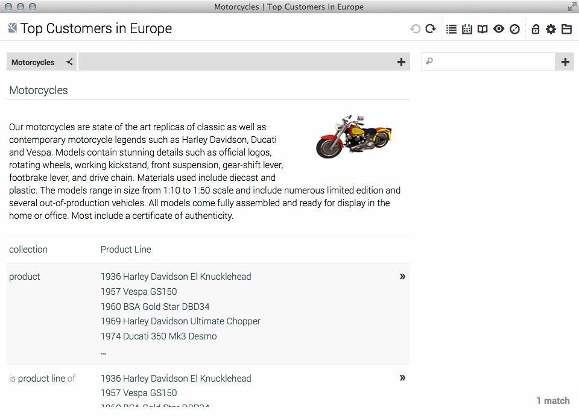
Task: Toggle the eye visibility icon
Action: [x=499, y=29]
